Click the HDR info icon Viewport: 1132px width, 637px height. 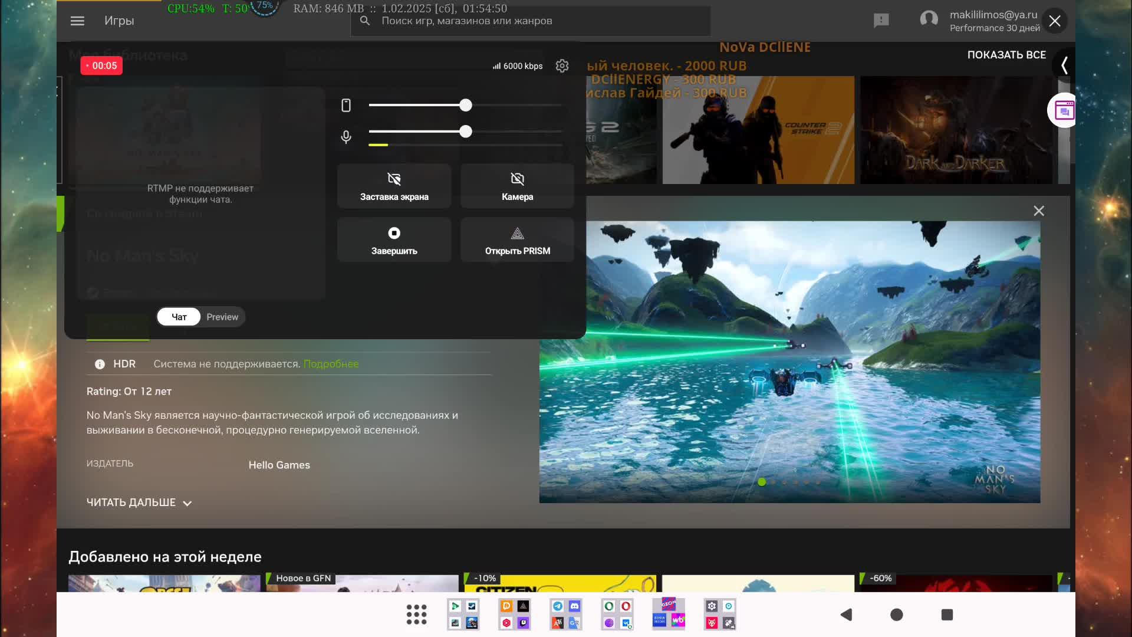click(100, 365)
